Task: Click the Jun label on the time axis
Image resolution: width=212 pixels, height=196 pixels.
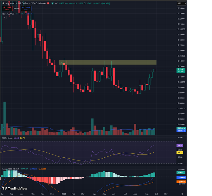Action: point(114,194)
